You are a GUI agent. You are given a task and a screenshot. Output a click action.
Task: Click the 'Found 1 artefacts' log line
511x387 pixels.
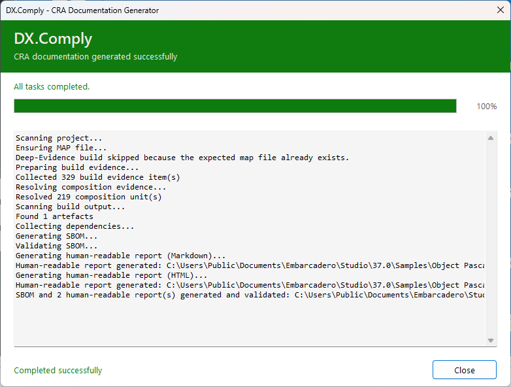(x=54, y=216)
